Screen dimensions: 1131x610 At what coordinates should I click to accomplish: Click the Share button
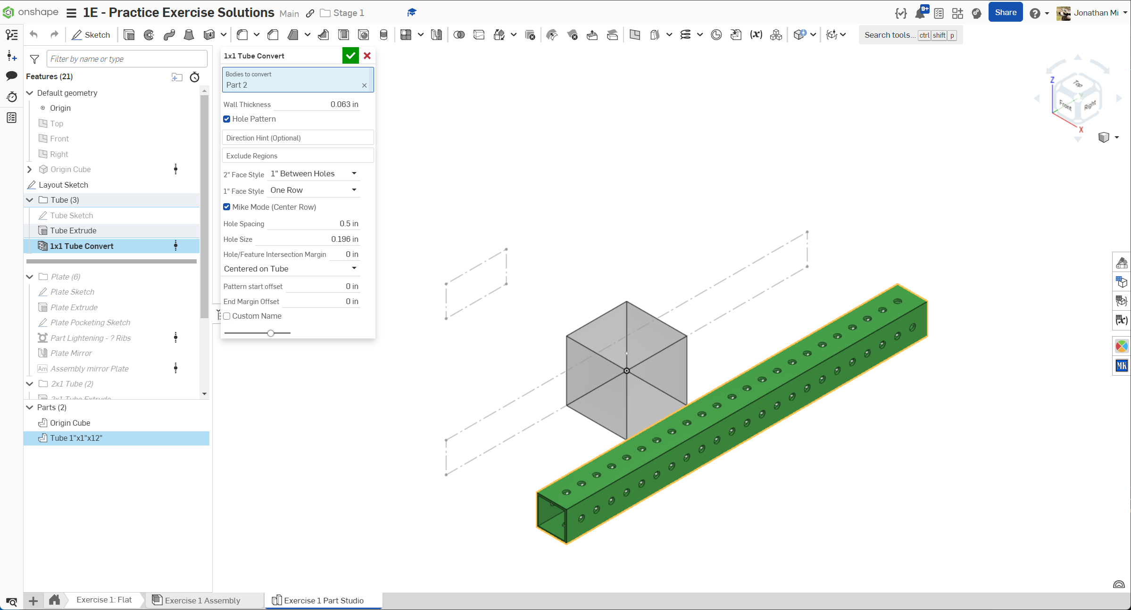[x=1005, y=13]
